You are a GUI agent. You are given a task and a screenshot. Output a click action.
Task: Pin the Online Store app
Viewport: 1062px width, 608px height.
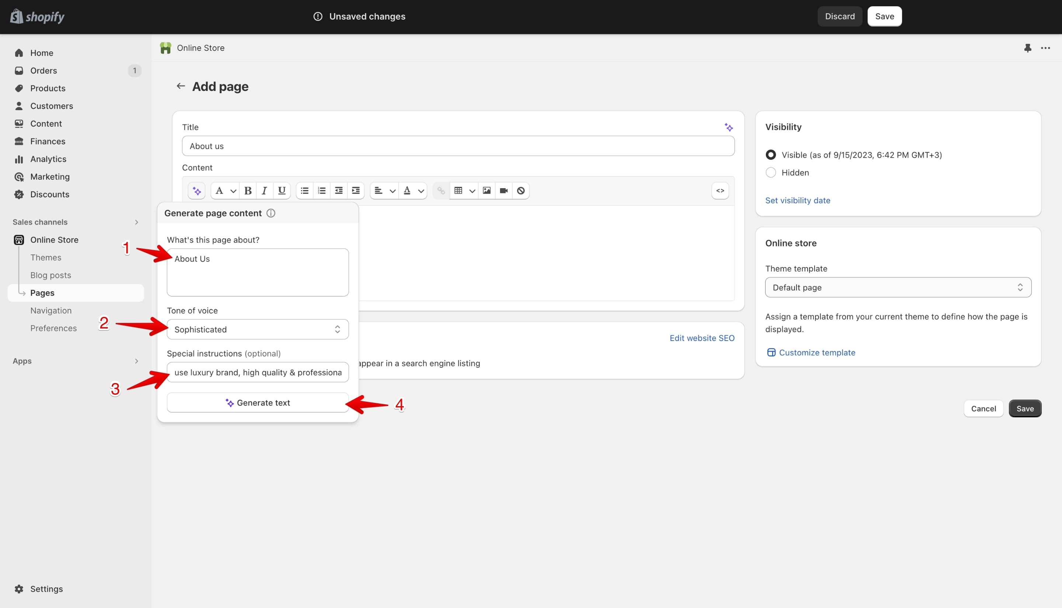click(1027, 48)
